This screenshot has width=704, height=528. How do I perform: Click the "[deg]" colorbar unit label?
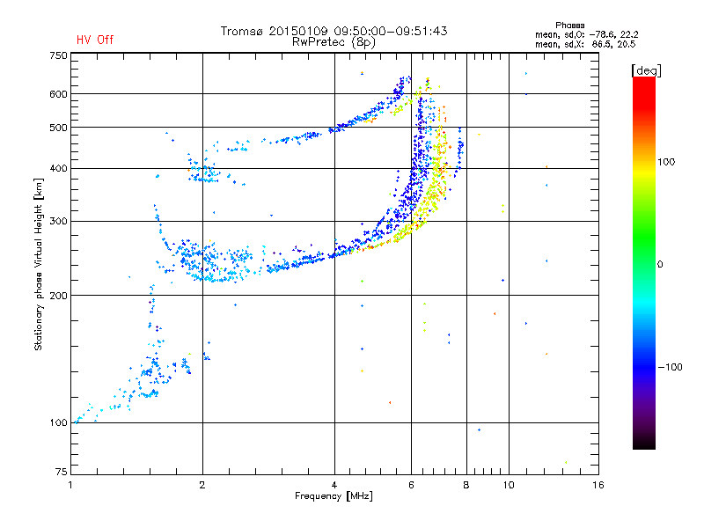(x=646, y=71)
